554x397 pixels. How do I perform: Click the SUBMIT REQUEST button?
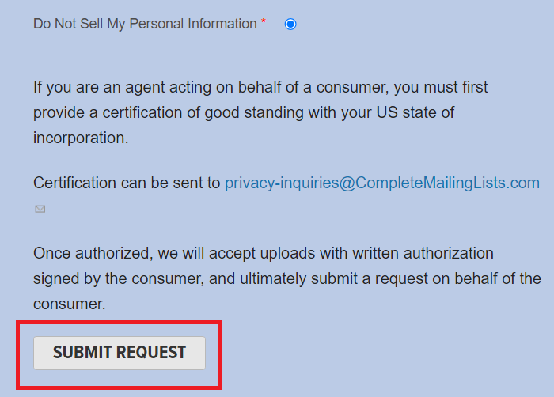point(120,353)
